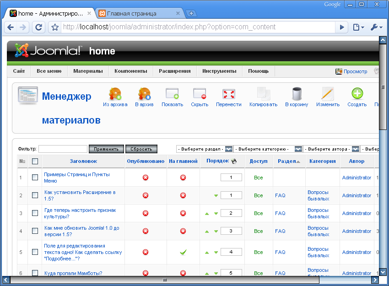Open the 'Выберите автора' dropdown
Image resolution: width=389 pixels, height=286 pixels.
[x=331, y=149]
